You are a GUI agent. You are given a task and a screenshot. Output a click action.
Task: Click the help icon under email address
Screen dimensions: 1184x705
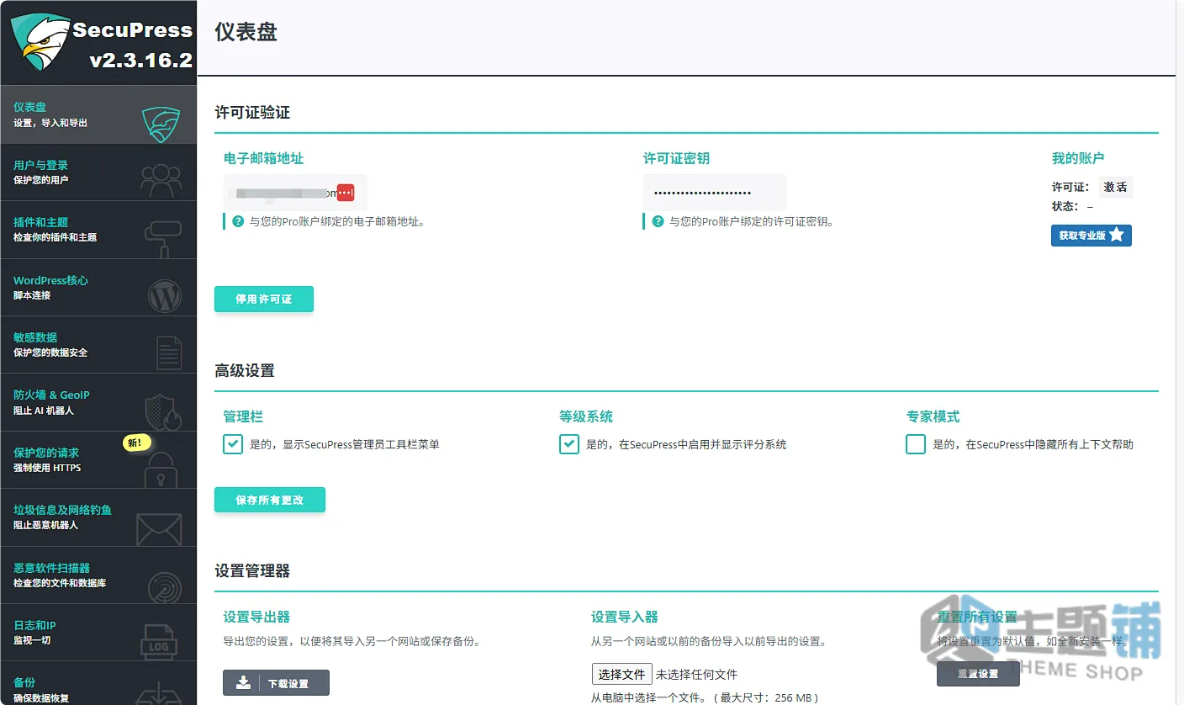coord(238,222)
